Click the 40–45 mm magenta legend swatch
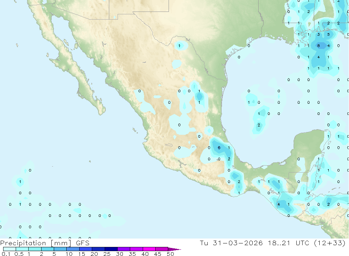The image size is (349, 256). (149, 249)
